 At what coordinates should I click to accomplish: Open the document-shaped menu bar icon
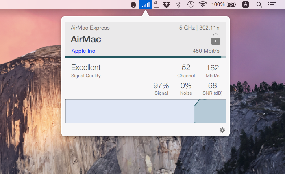pyautogui.click(x=157, y=4)
